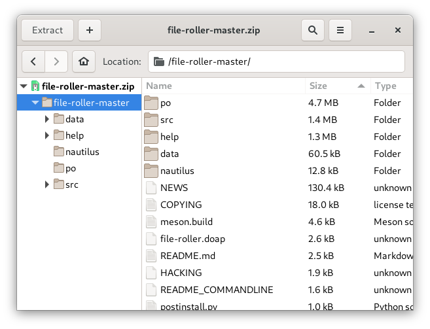Select the meson.build file name

pyautogui.click(x=187, y=222)
